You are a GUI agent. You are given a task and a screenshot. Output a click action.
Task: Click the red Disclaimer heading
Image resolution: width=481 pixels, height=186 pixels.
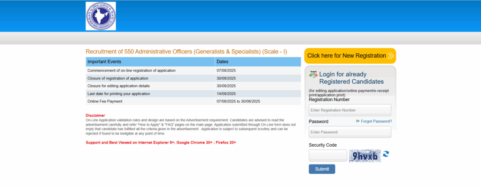(x=95, y=115)
